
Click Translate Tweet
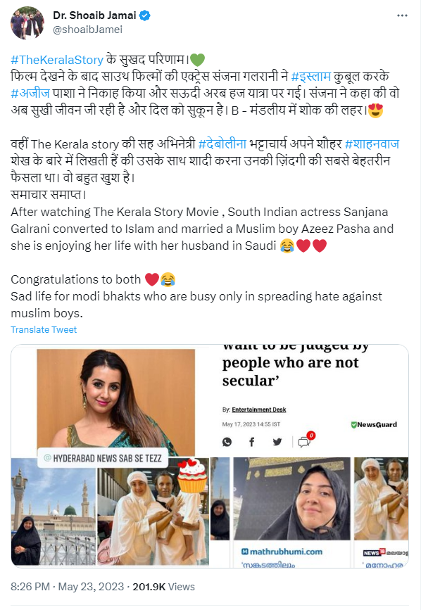[44, 329]
